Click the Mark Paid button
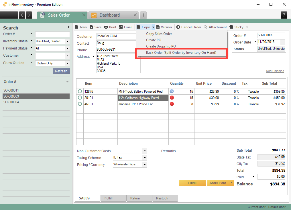Screen dimensions: 291x210 click(218, 183)
